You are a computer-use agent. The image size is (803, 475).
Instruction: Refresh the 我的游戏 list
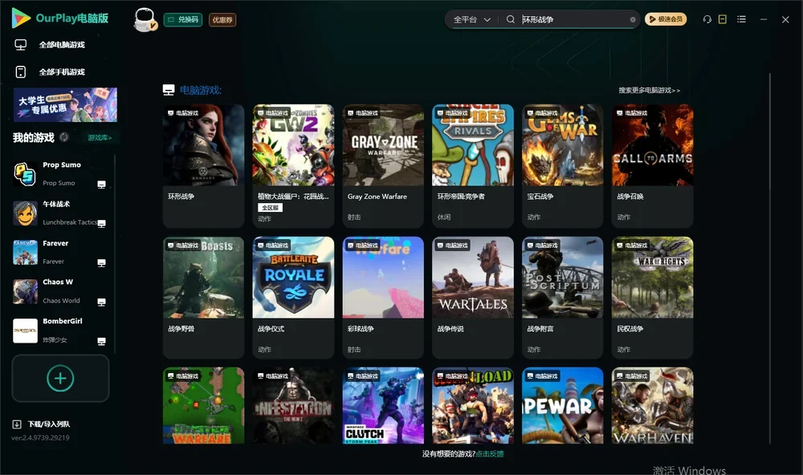[x=64, y=137]
